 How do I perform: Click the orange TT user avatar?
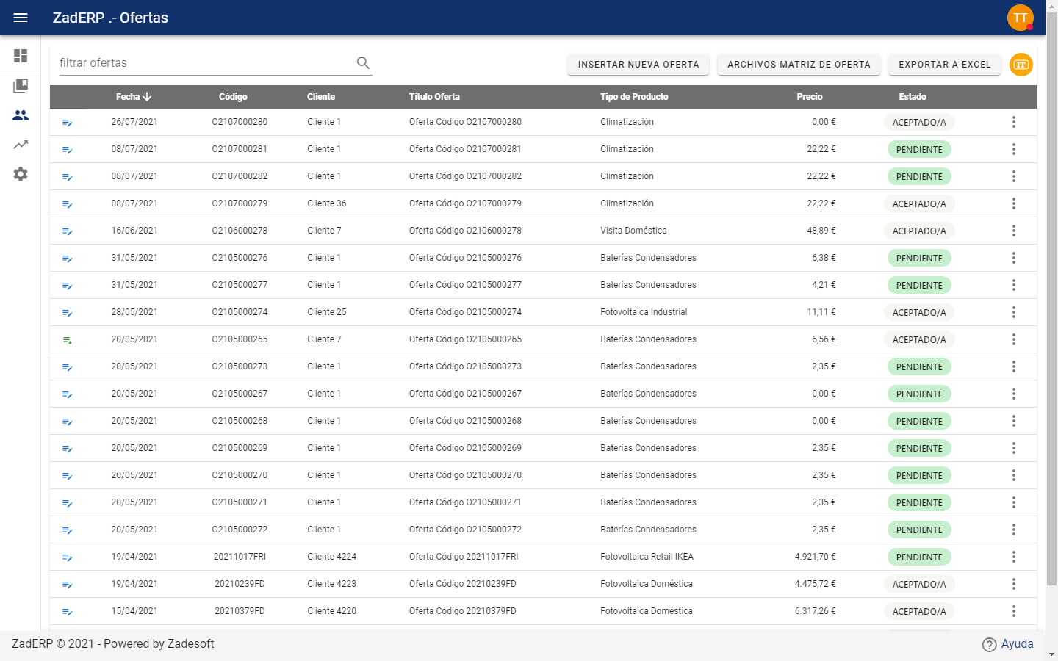pyautogui.click(x=1021, y=18)
